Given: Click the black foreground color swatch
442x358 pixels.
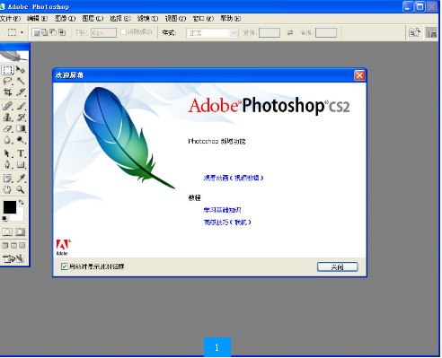Looking at the screenshot, I should click(x=10, y=207).
